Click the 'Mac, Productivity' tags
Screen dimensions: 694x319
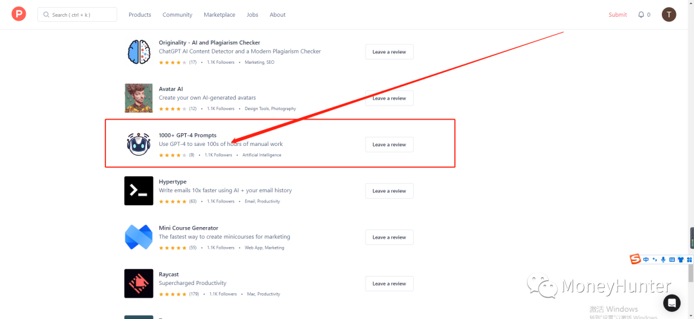point(264,294)
